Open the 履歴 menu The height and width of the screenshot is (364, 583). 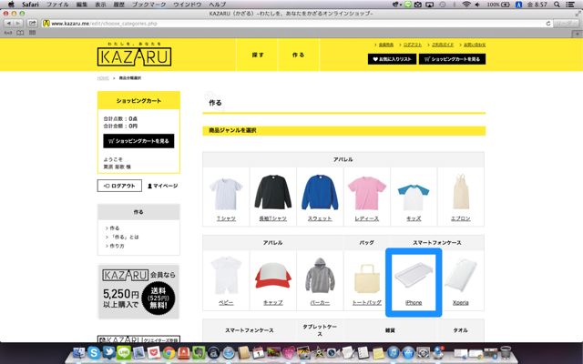click(119, 5)
